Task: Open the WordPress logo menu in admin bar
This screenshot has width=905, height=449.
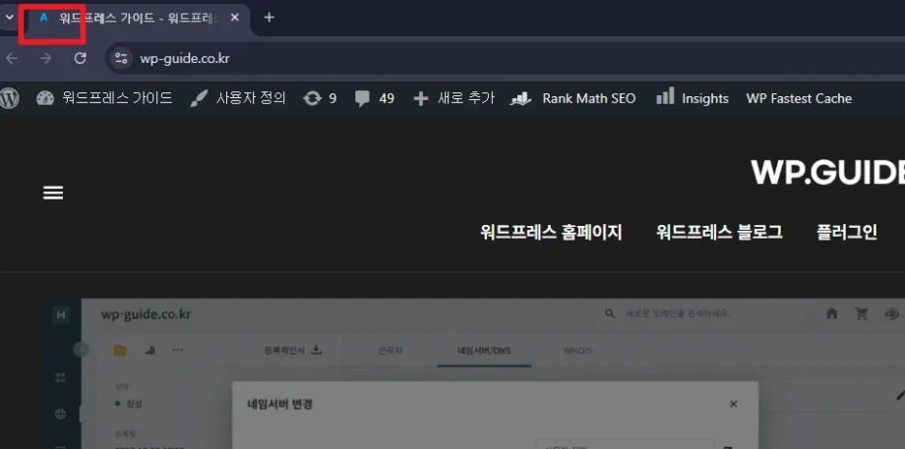Action: 10,98
